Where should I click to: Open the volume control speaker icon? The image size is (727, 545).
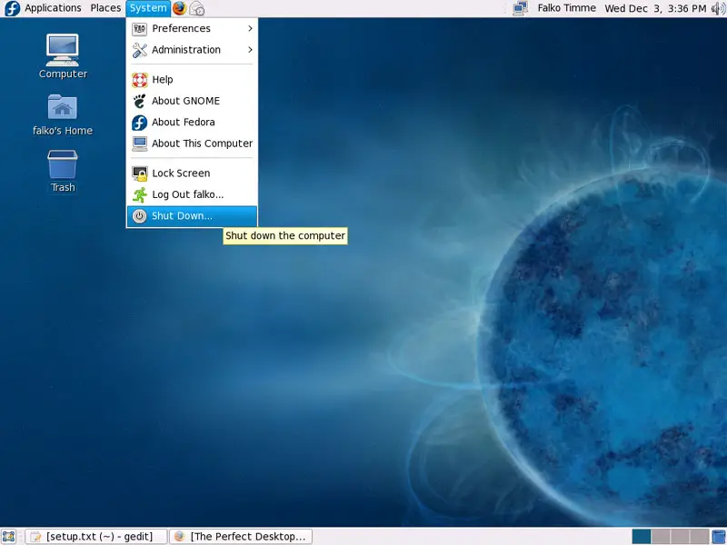pos(718,8)
